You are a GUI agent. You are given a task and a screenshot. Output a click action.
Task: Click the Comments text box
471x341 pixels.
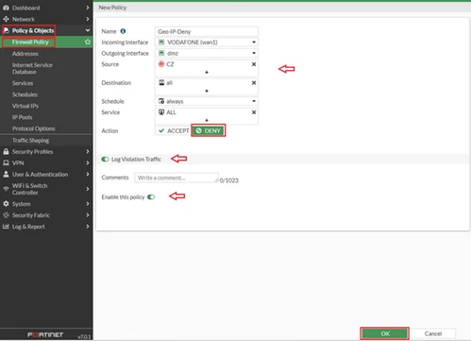(x=177, y=178)
